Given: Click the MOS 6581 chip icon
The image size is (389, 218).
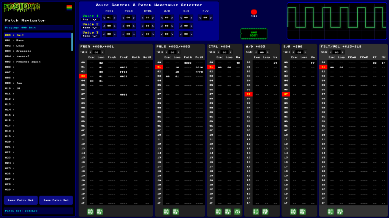Looking at the screenshot, I should coord(254,34).
